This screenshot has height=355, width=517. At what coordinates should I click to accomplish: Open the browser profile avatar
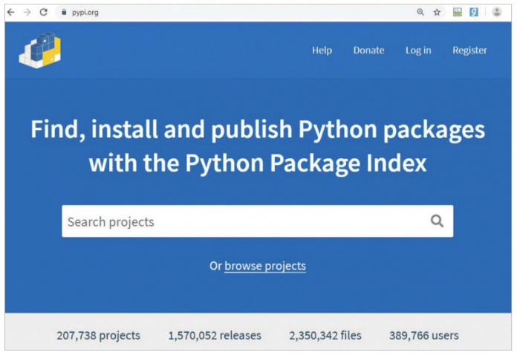click(497, 12)
